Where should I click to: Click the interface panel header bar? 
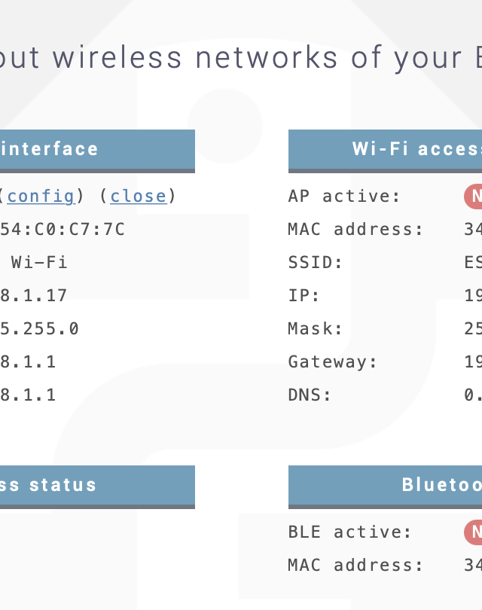pyautogui.click(x=97, y=149)
